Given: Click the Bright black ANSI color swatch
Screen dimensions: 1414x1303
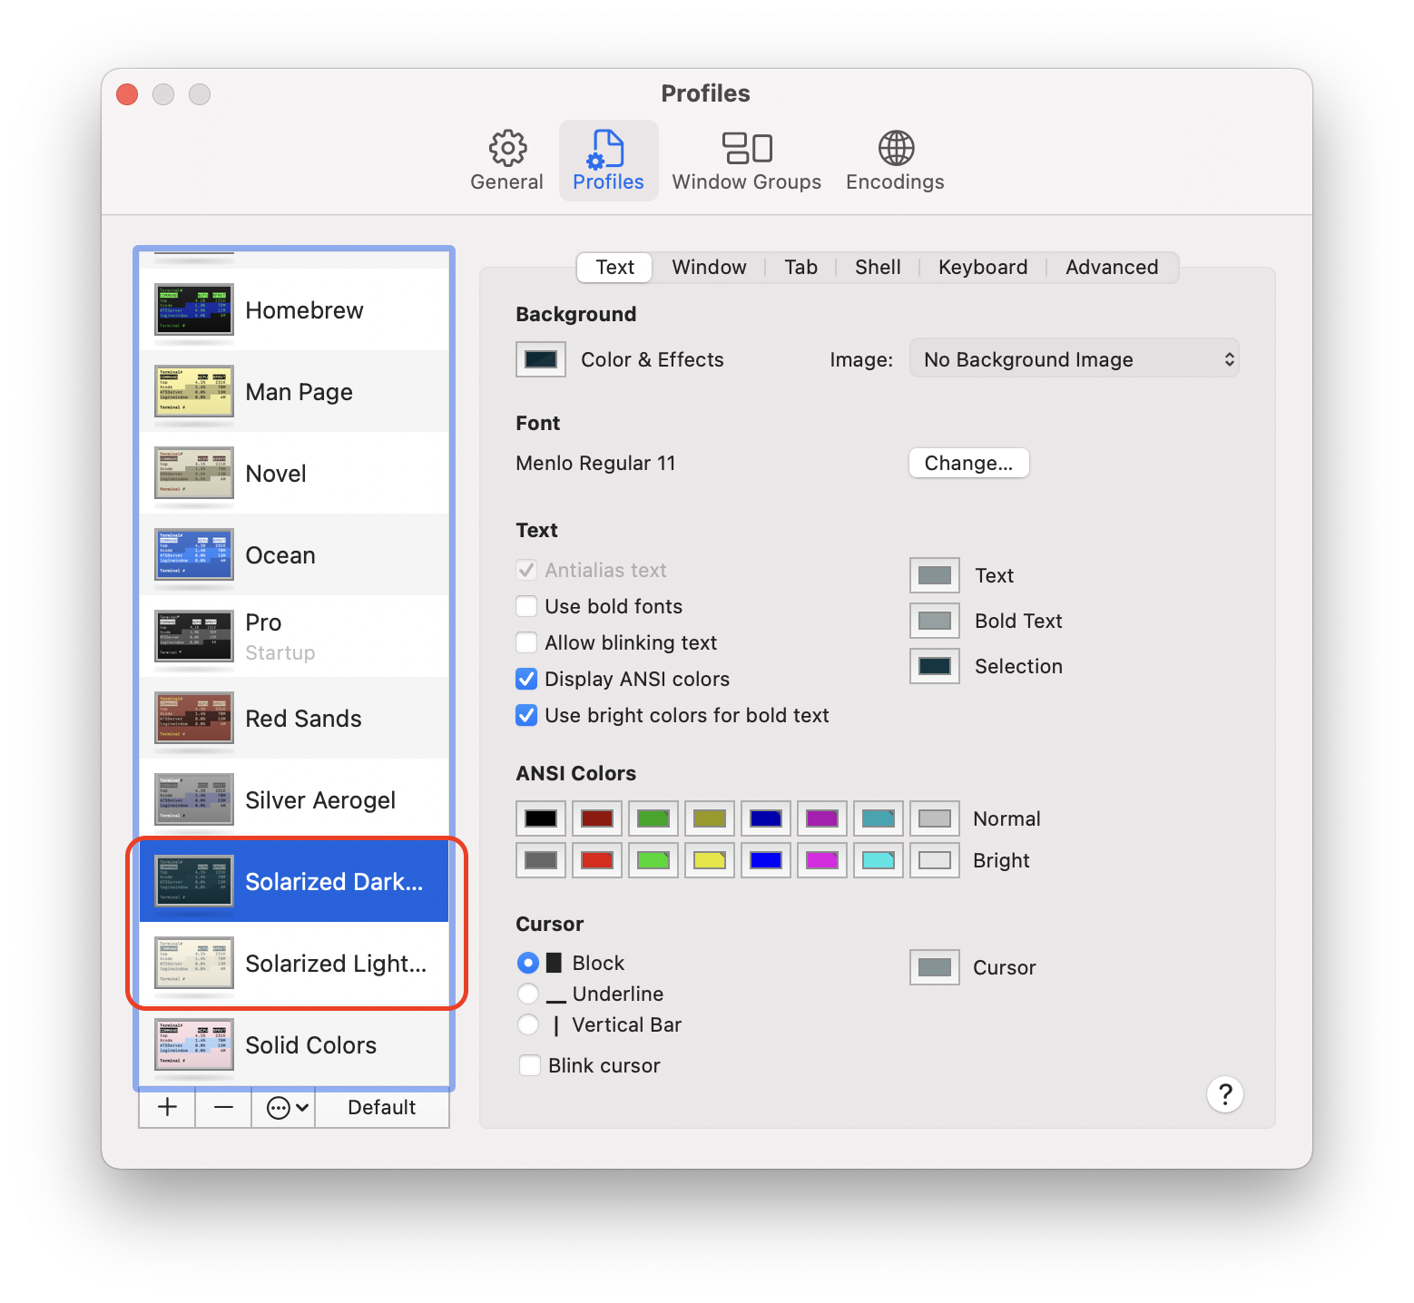Looking at the screenshot, I should tap(541, 860).
